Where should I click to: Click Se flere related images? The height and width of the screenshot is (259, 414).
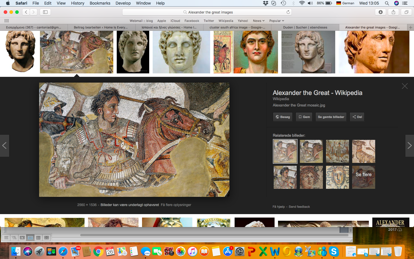364,177
